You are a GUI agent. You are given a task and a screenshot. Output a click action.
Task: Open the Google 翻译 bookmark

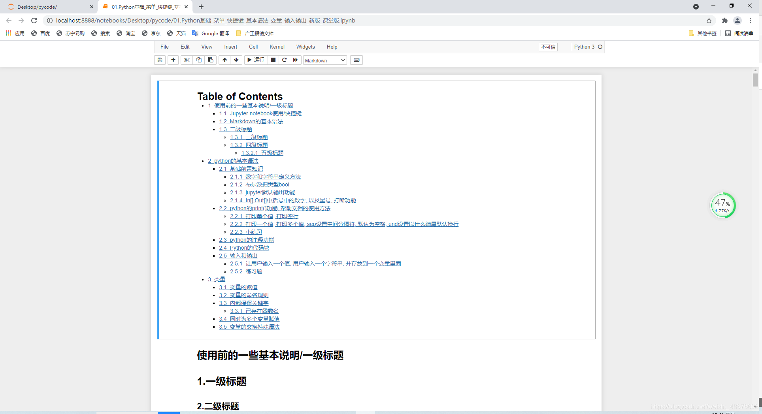[211, 33]
